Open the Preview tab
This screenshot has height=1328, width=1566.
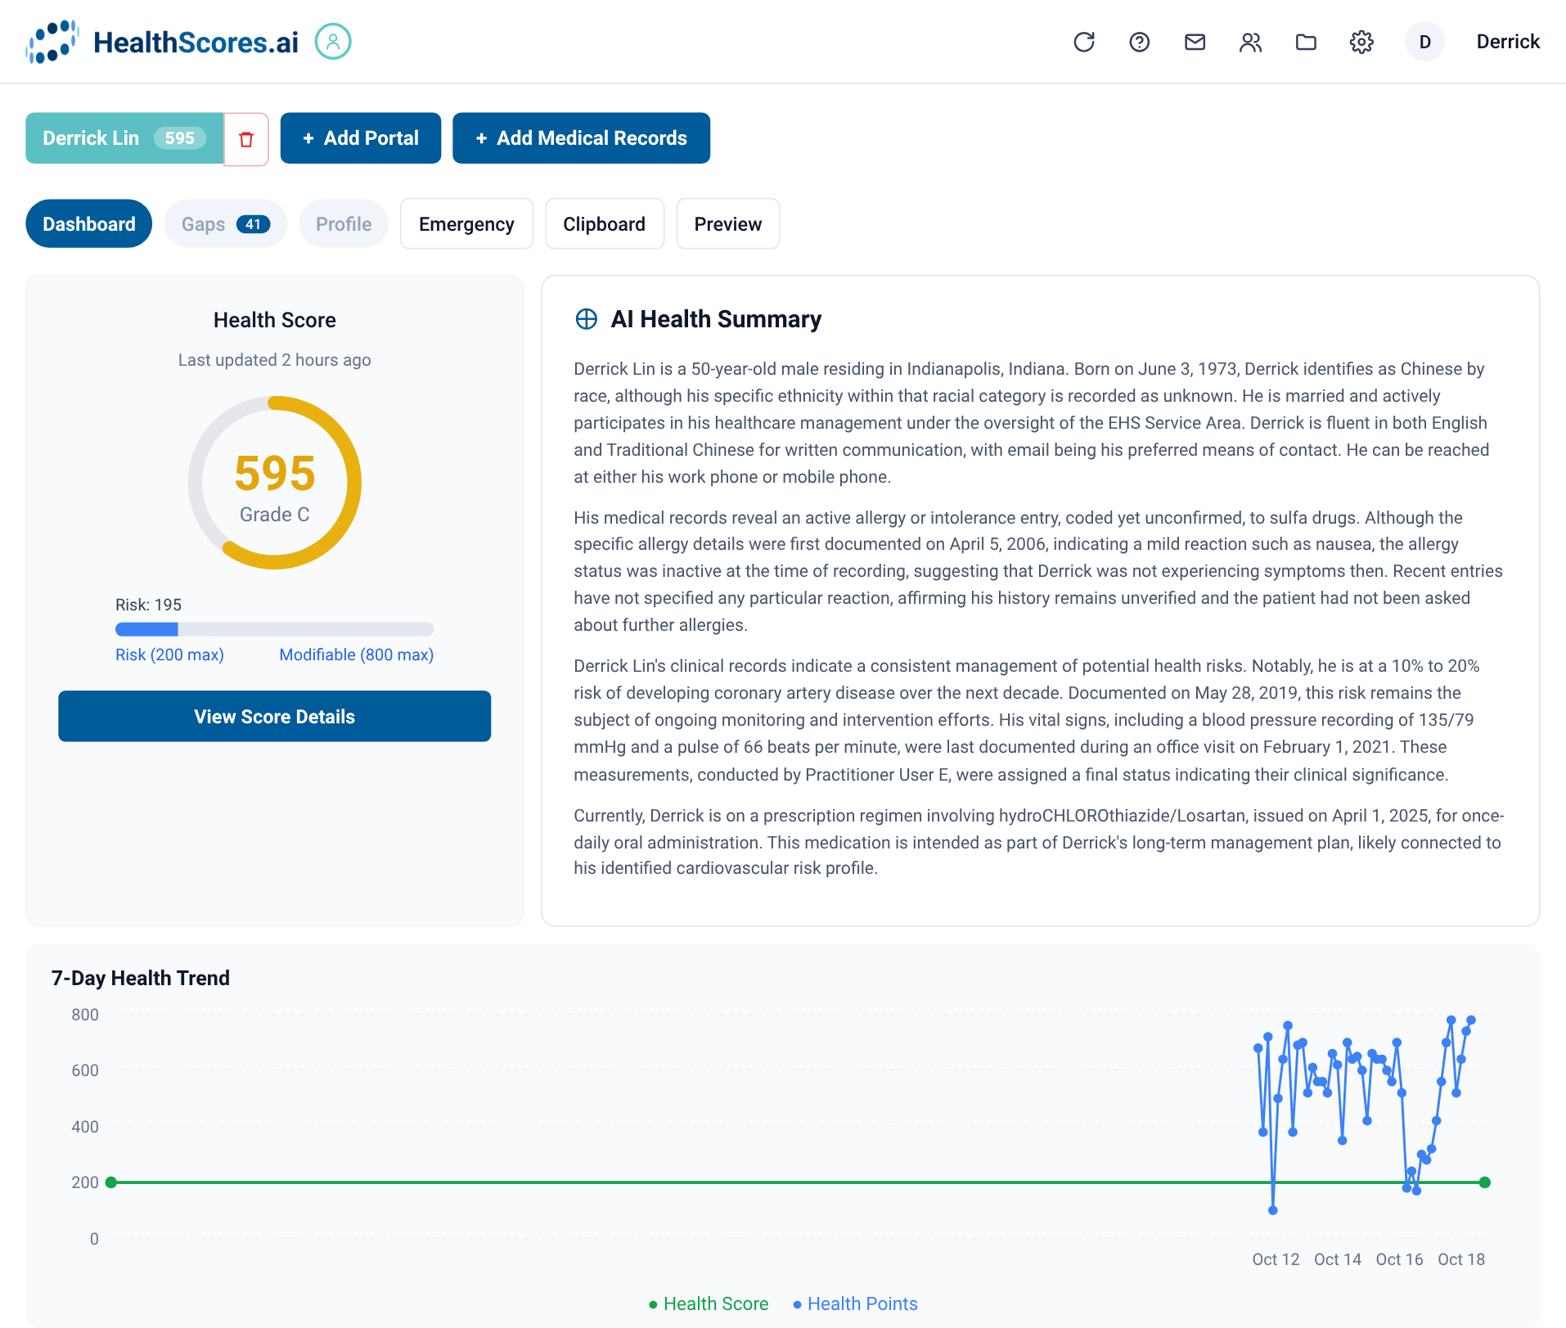728,224
